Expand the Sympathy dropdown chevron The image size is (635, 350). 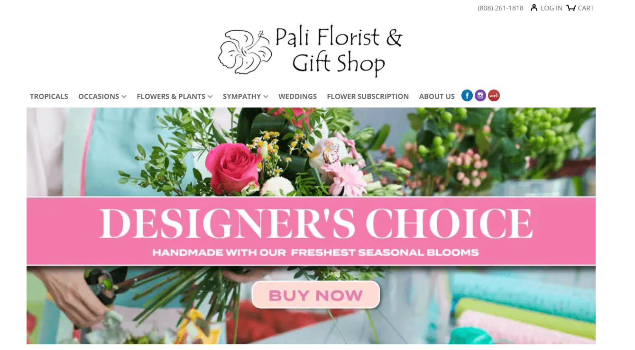tap(266, 97)
